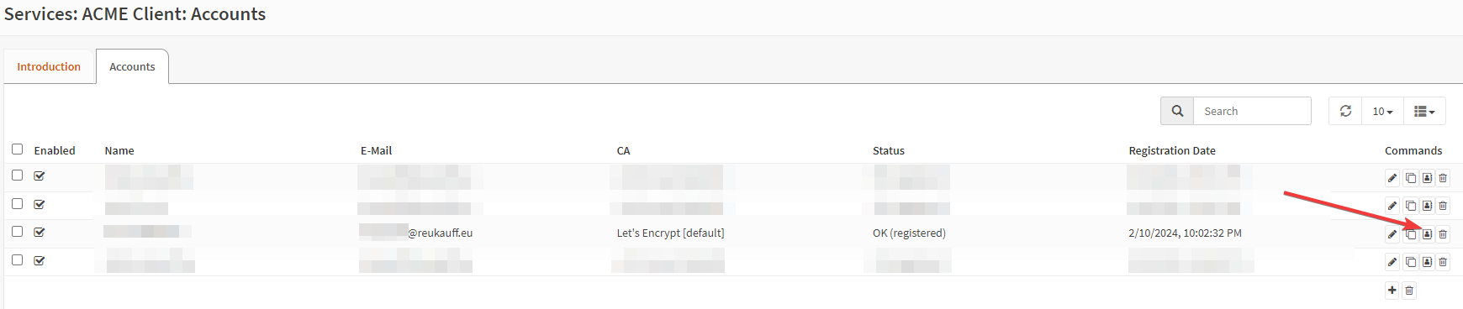Image resolution: width=1463 pixels, height=309 pixels.
Task: Open the column selection dropdown
Action: tap(1424, 111)
